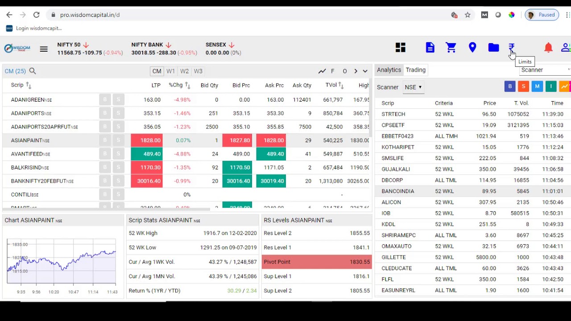Open the user profile icon
Viewport: 571px width, 321px height.
coord(566,48)
